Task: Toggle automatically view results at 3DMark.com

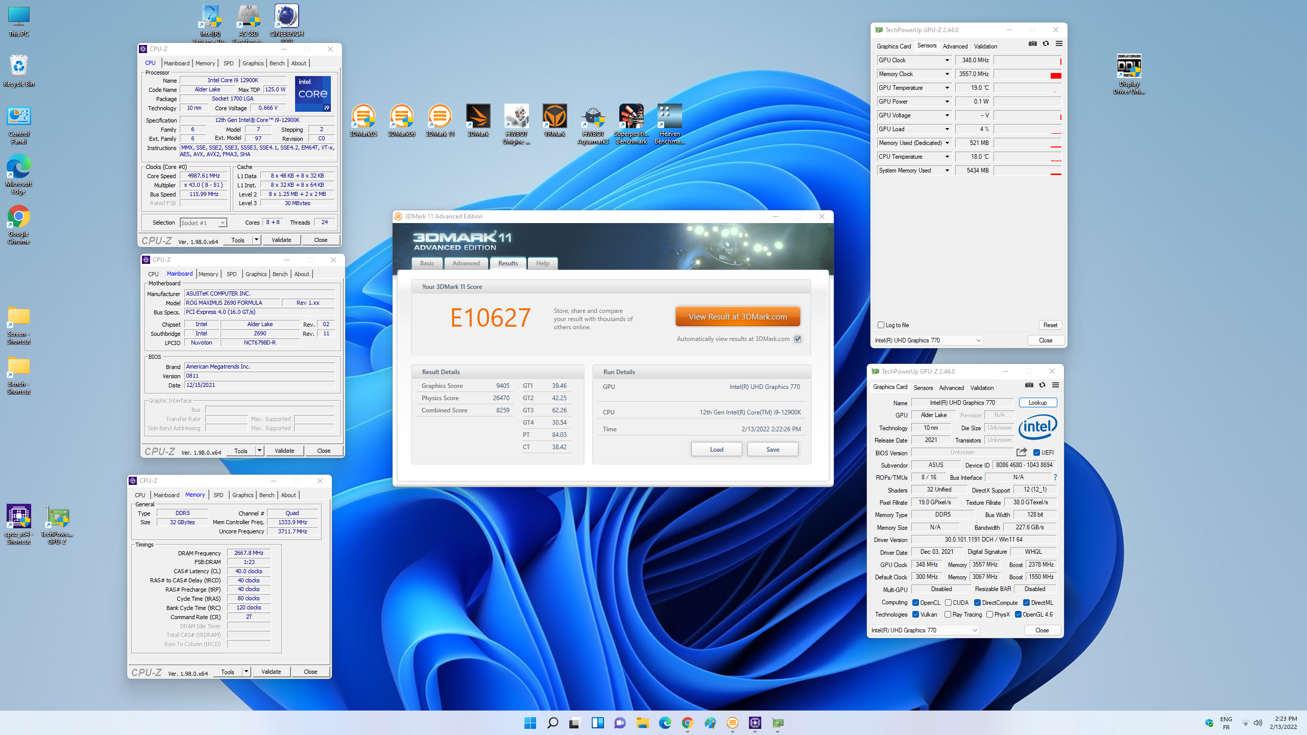Action: (x=797, y=339)
